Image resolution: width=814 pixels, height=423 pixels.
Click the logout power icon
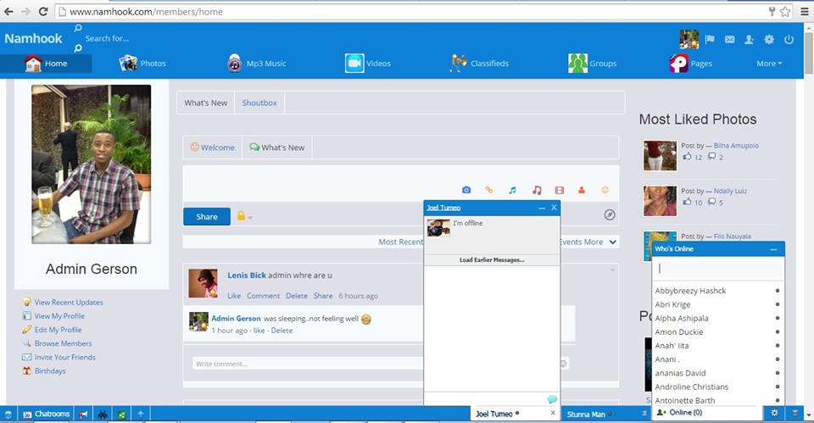coord(789,39)
